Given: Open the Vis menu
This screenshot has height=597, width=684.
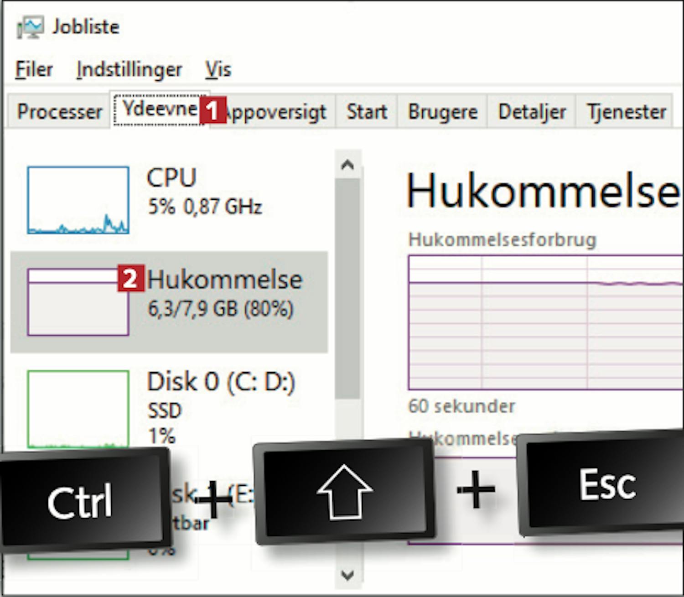Looking at the screenshot, I should (218, 69).
